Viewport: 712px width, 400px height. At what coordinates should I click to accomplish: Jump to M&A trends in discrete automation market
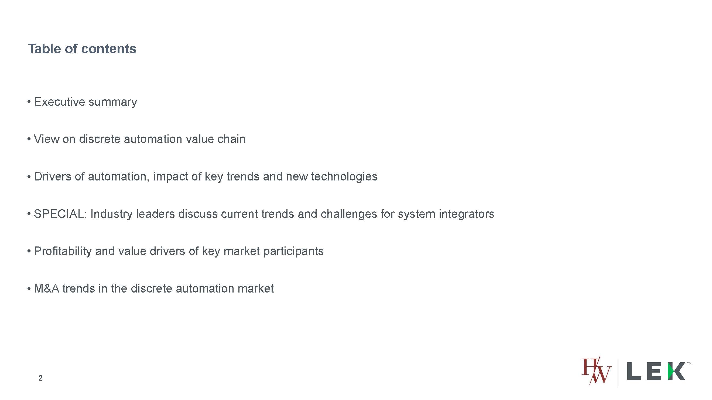point(154,288)
